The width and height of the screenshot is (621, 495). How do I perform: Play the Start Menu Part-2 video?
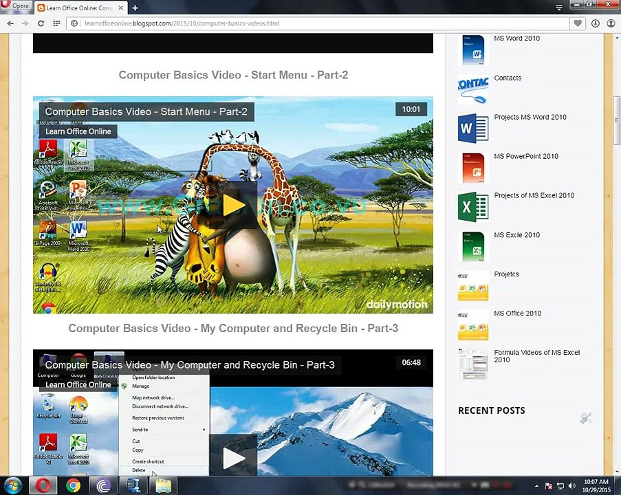click(x=234, y=205)
